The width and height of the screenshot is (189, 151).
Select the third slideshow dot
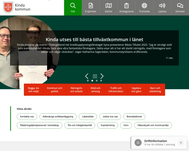coord(97,81)
